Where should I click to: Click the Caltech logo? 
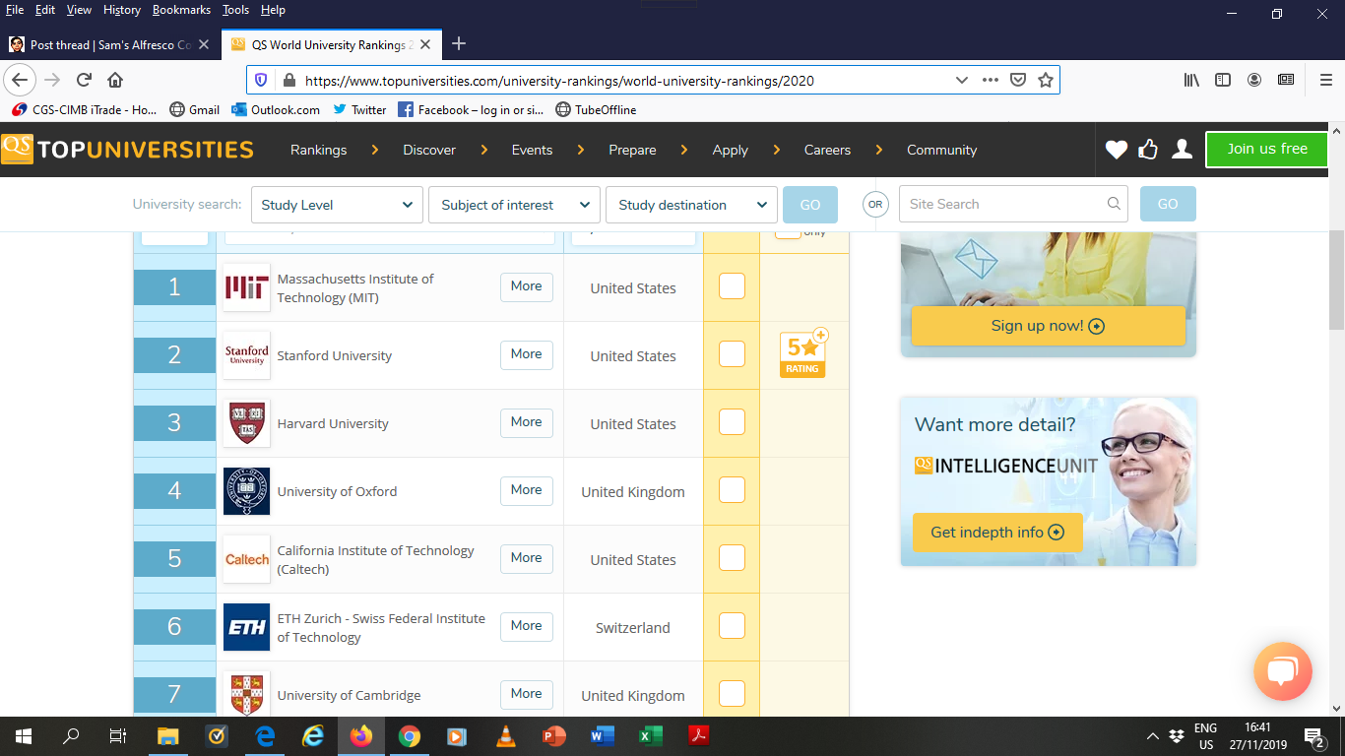246,559
